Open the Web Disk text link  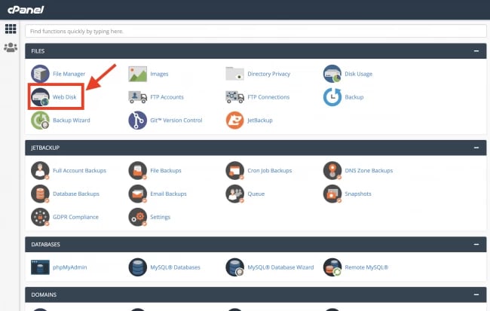click(x=64, y=97)
